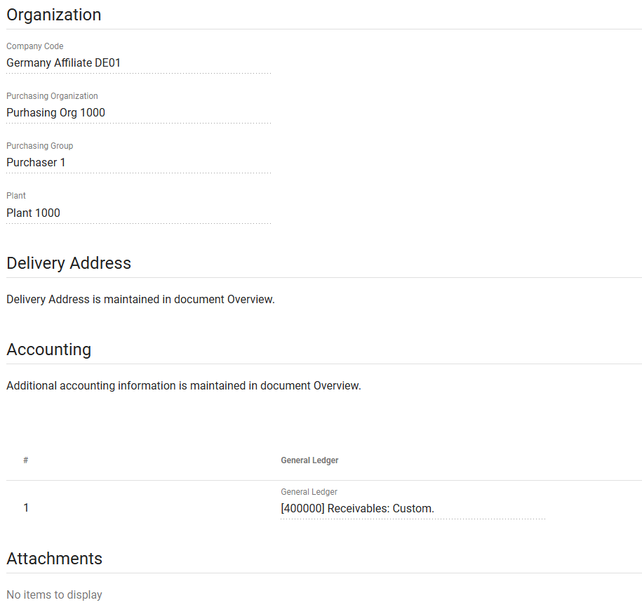Click the Organization section heading
This screenshot has height=612, width=642.
tap(54, 15)
